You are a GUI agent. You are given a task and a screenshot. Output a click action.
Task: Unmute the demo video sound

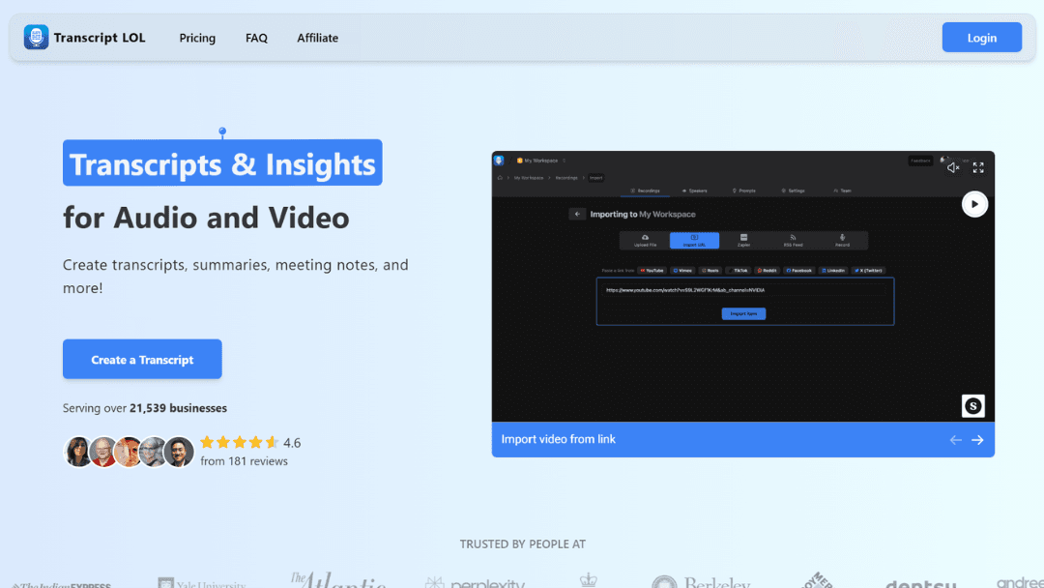point(953,167)
